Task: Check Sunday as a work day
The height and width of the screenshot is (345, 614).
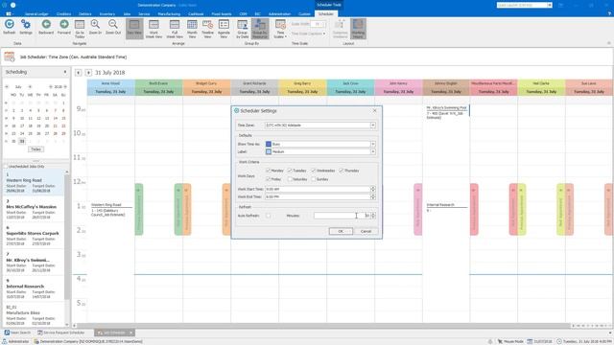Action: [x=314, y=179]
